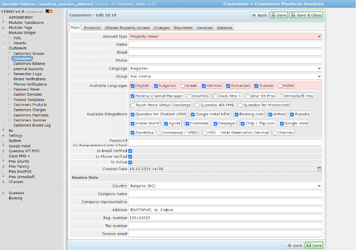This screenshot has height=250, width=356.
Task: Open Customers Balance in the sidebar
Action: (x=29, y=64)
